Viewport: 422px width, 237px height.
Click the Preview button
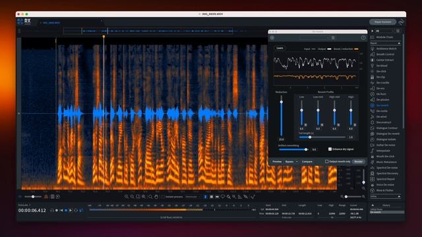(277, 161)
